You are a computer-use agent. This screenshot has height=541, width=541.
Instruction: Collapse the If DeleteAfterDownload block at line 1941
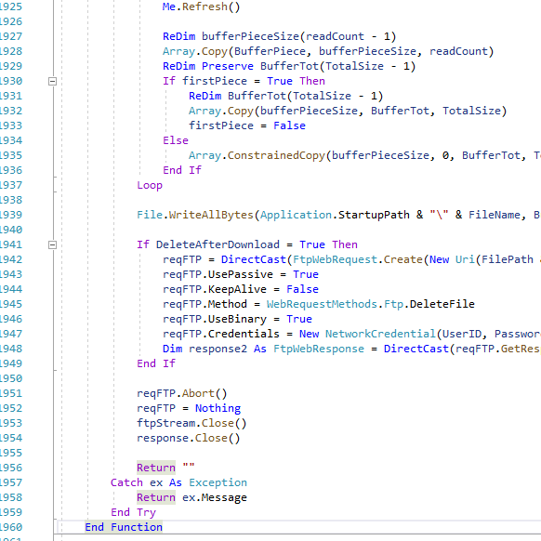click(x=52, y=245)
